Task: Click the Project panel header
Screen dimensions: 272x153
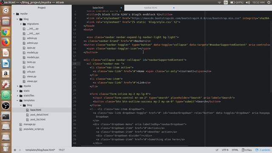Action: click(x=42, y=8)
